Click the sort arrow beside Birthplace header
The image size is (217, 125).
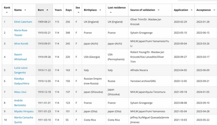[100, 10]
